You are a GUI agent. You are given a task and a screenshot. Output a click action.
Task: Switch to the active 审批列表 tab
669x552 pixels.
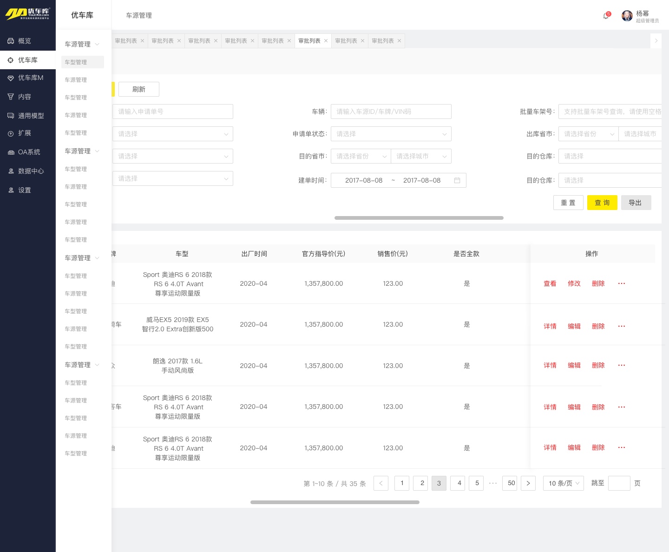pos(309,41)
